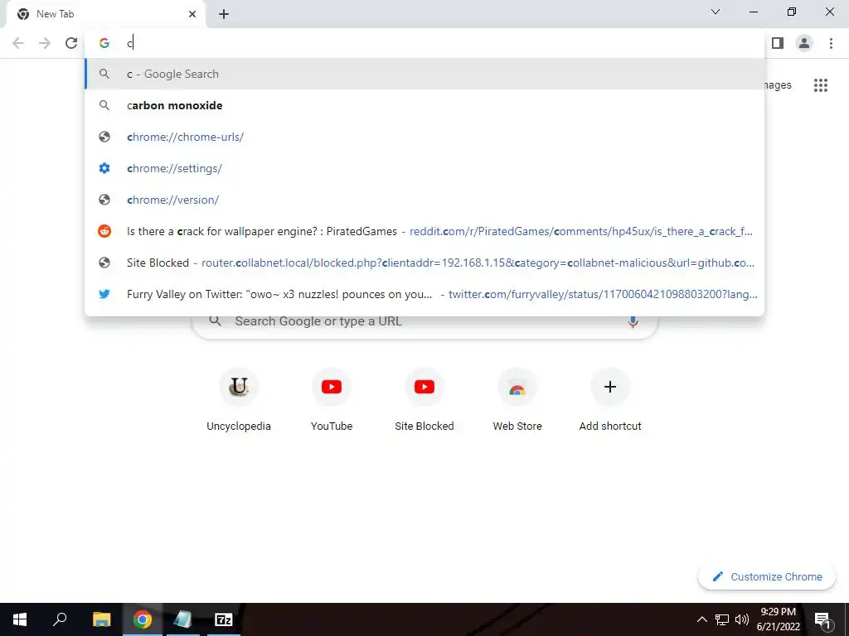Open the Site Blocked router suggestion
The height and width of the screenshot is (636, 849).
424,263
